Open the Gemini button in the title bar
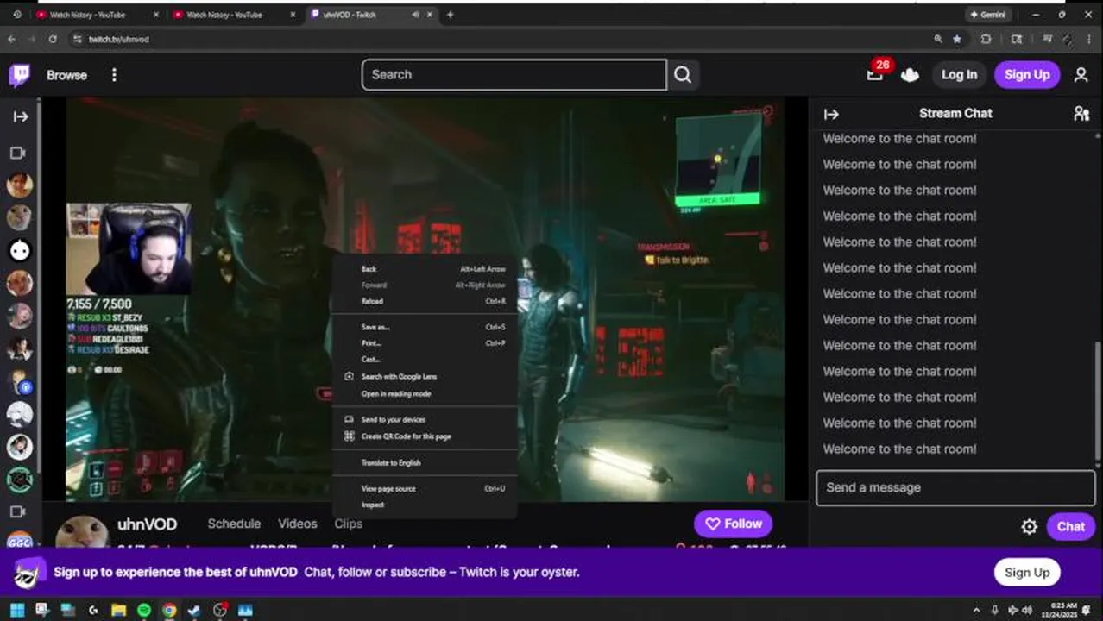The width and height of the screenshot is (1103, 621). click(x=989, y=15)
